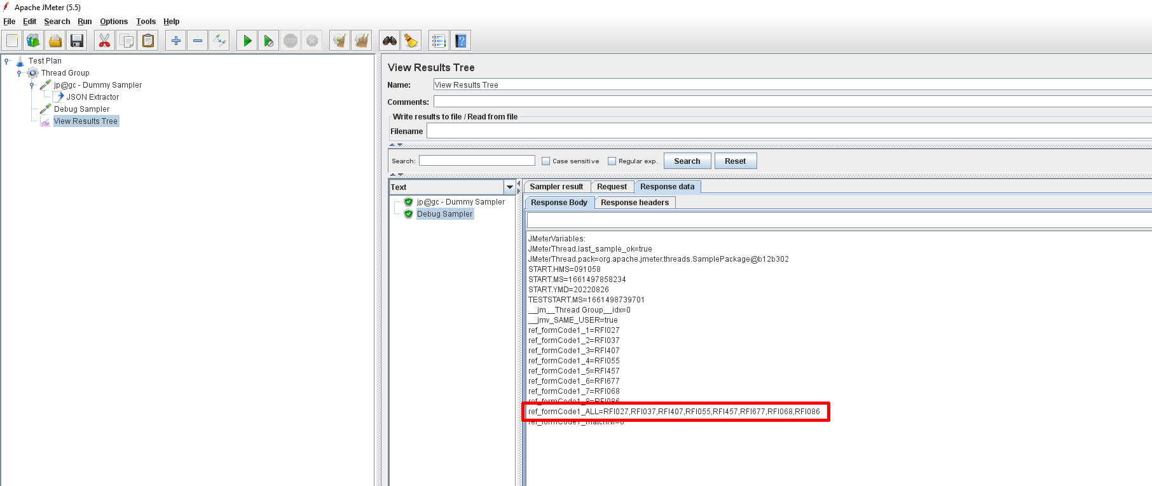Click the Search button
Screen dimensions: 1152x486
[687, 161]
